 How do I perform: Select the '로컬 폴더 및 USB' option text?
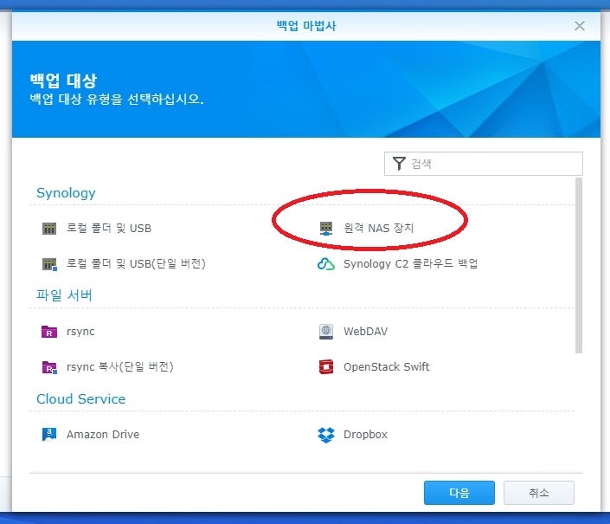point(109,228)
